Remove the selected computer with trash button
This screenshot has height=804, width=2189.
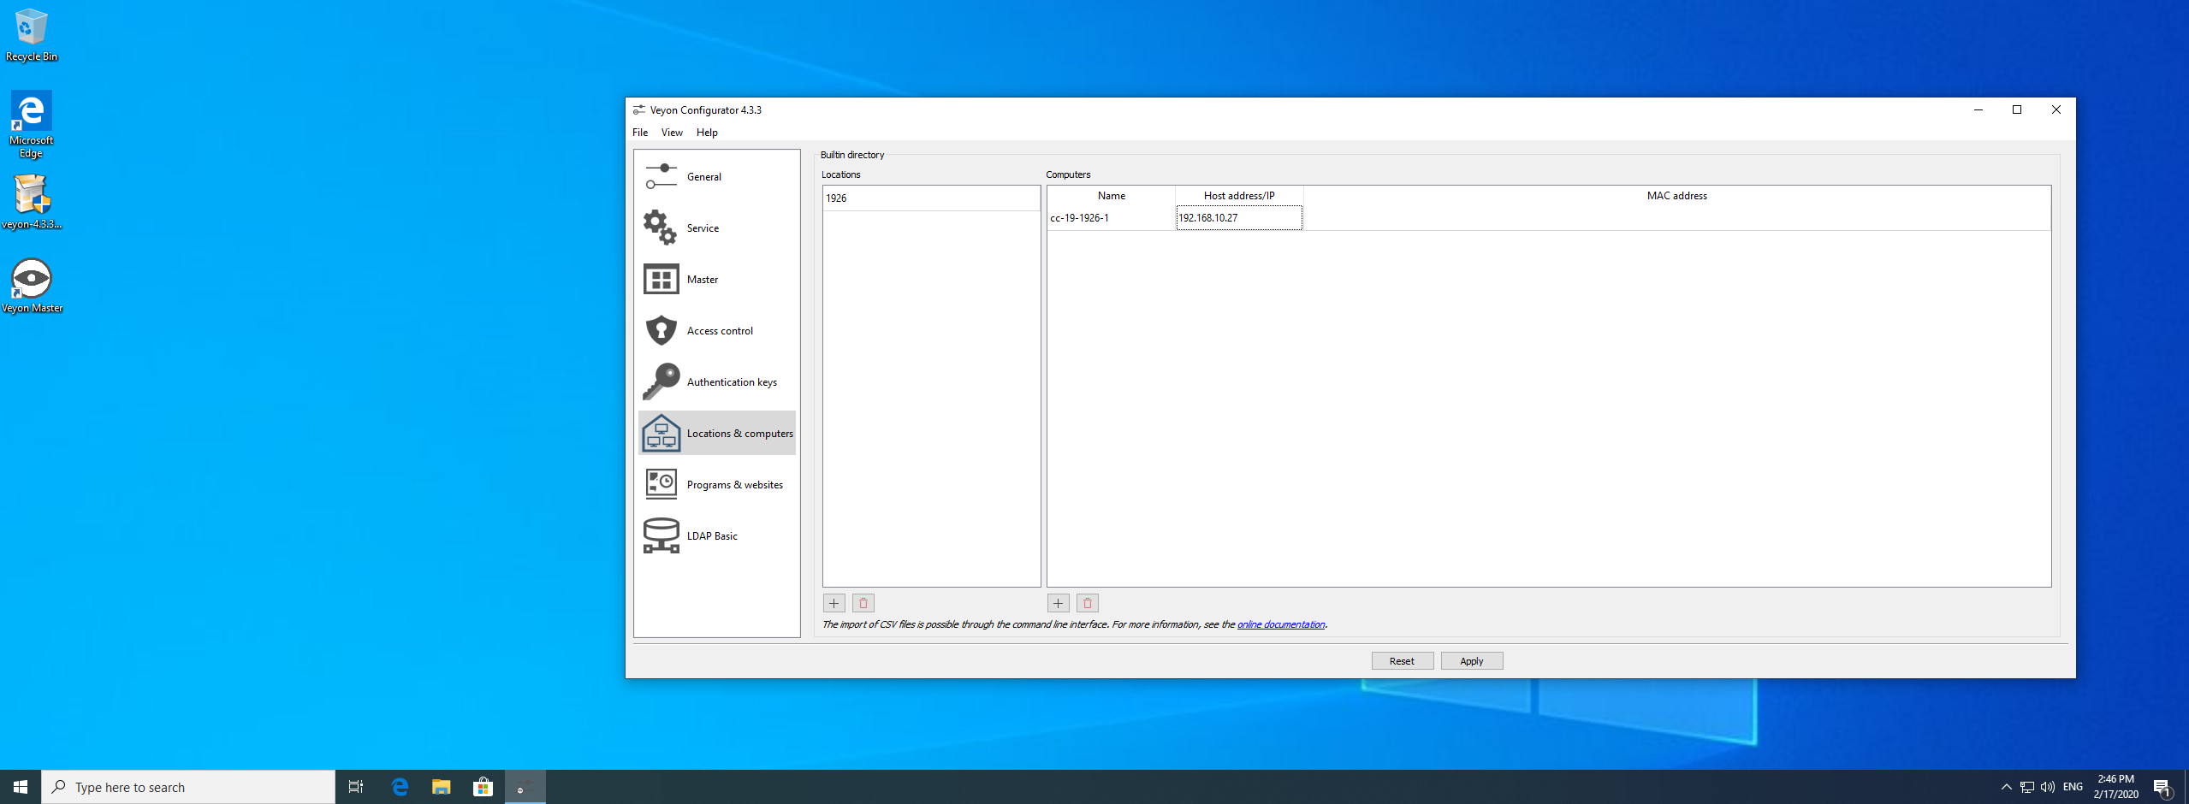(1088, 603)
